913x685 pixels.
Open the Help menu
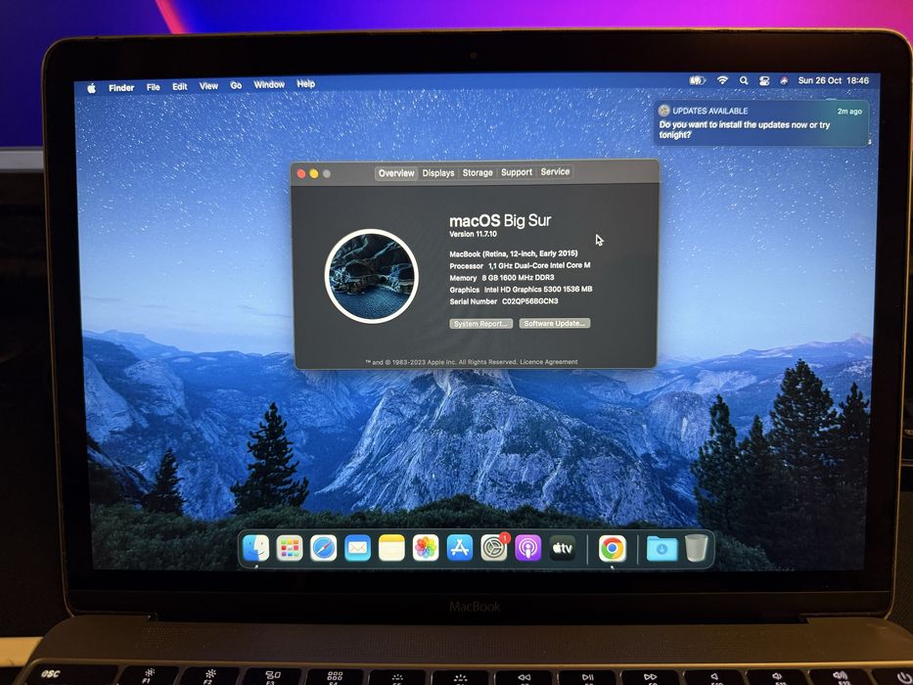(305, 84)
